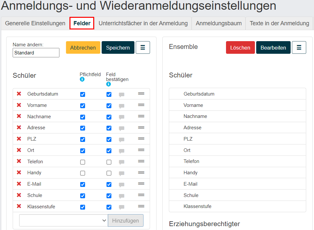The width and height of the screenshot is (314, 230).
Task: Toggle Pflichtfeld checkbox for Nachname
Action: tap(83, 117)
